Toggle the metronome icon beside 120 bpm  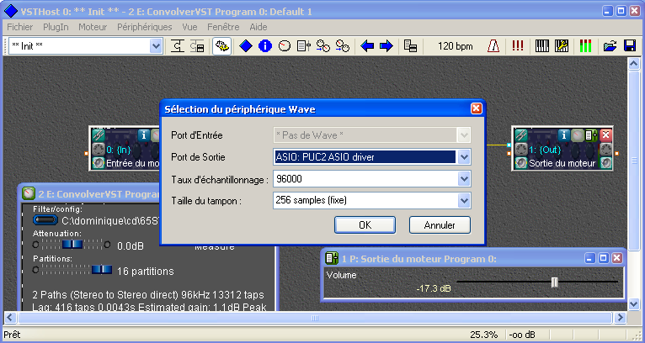pos(493,46)
